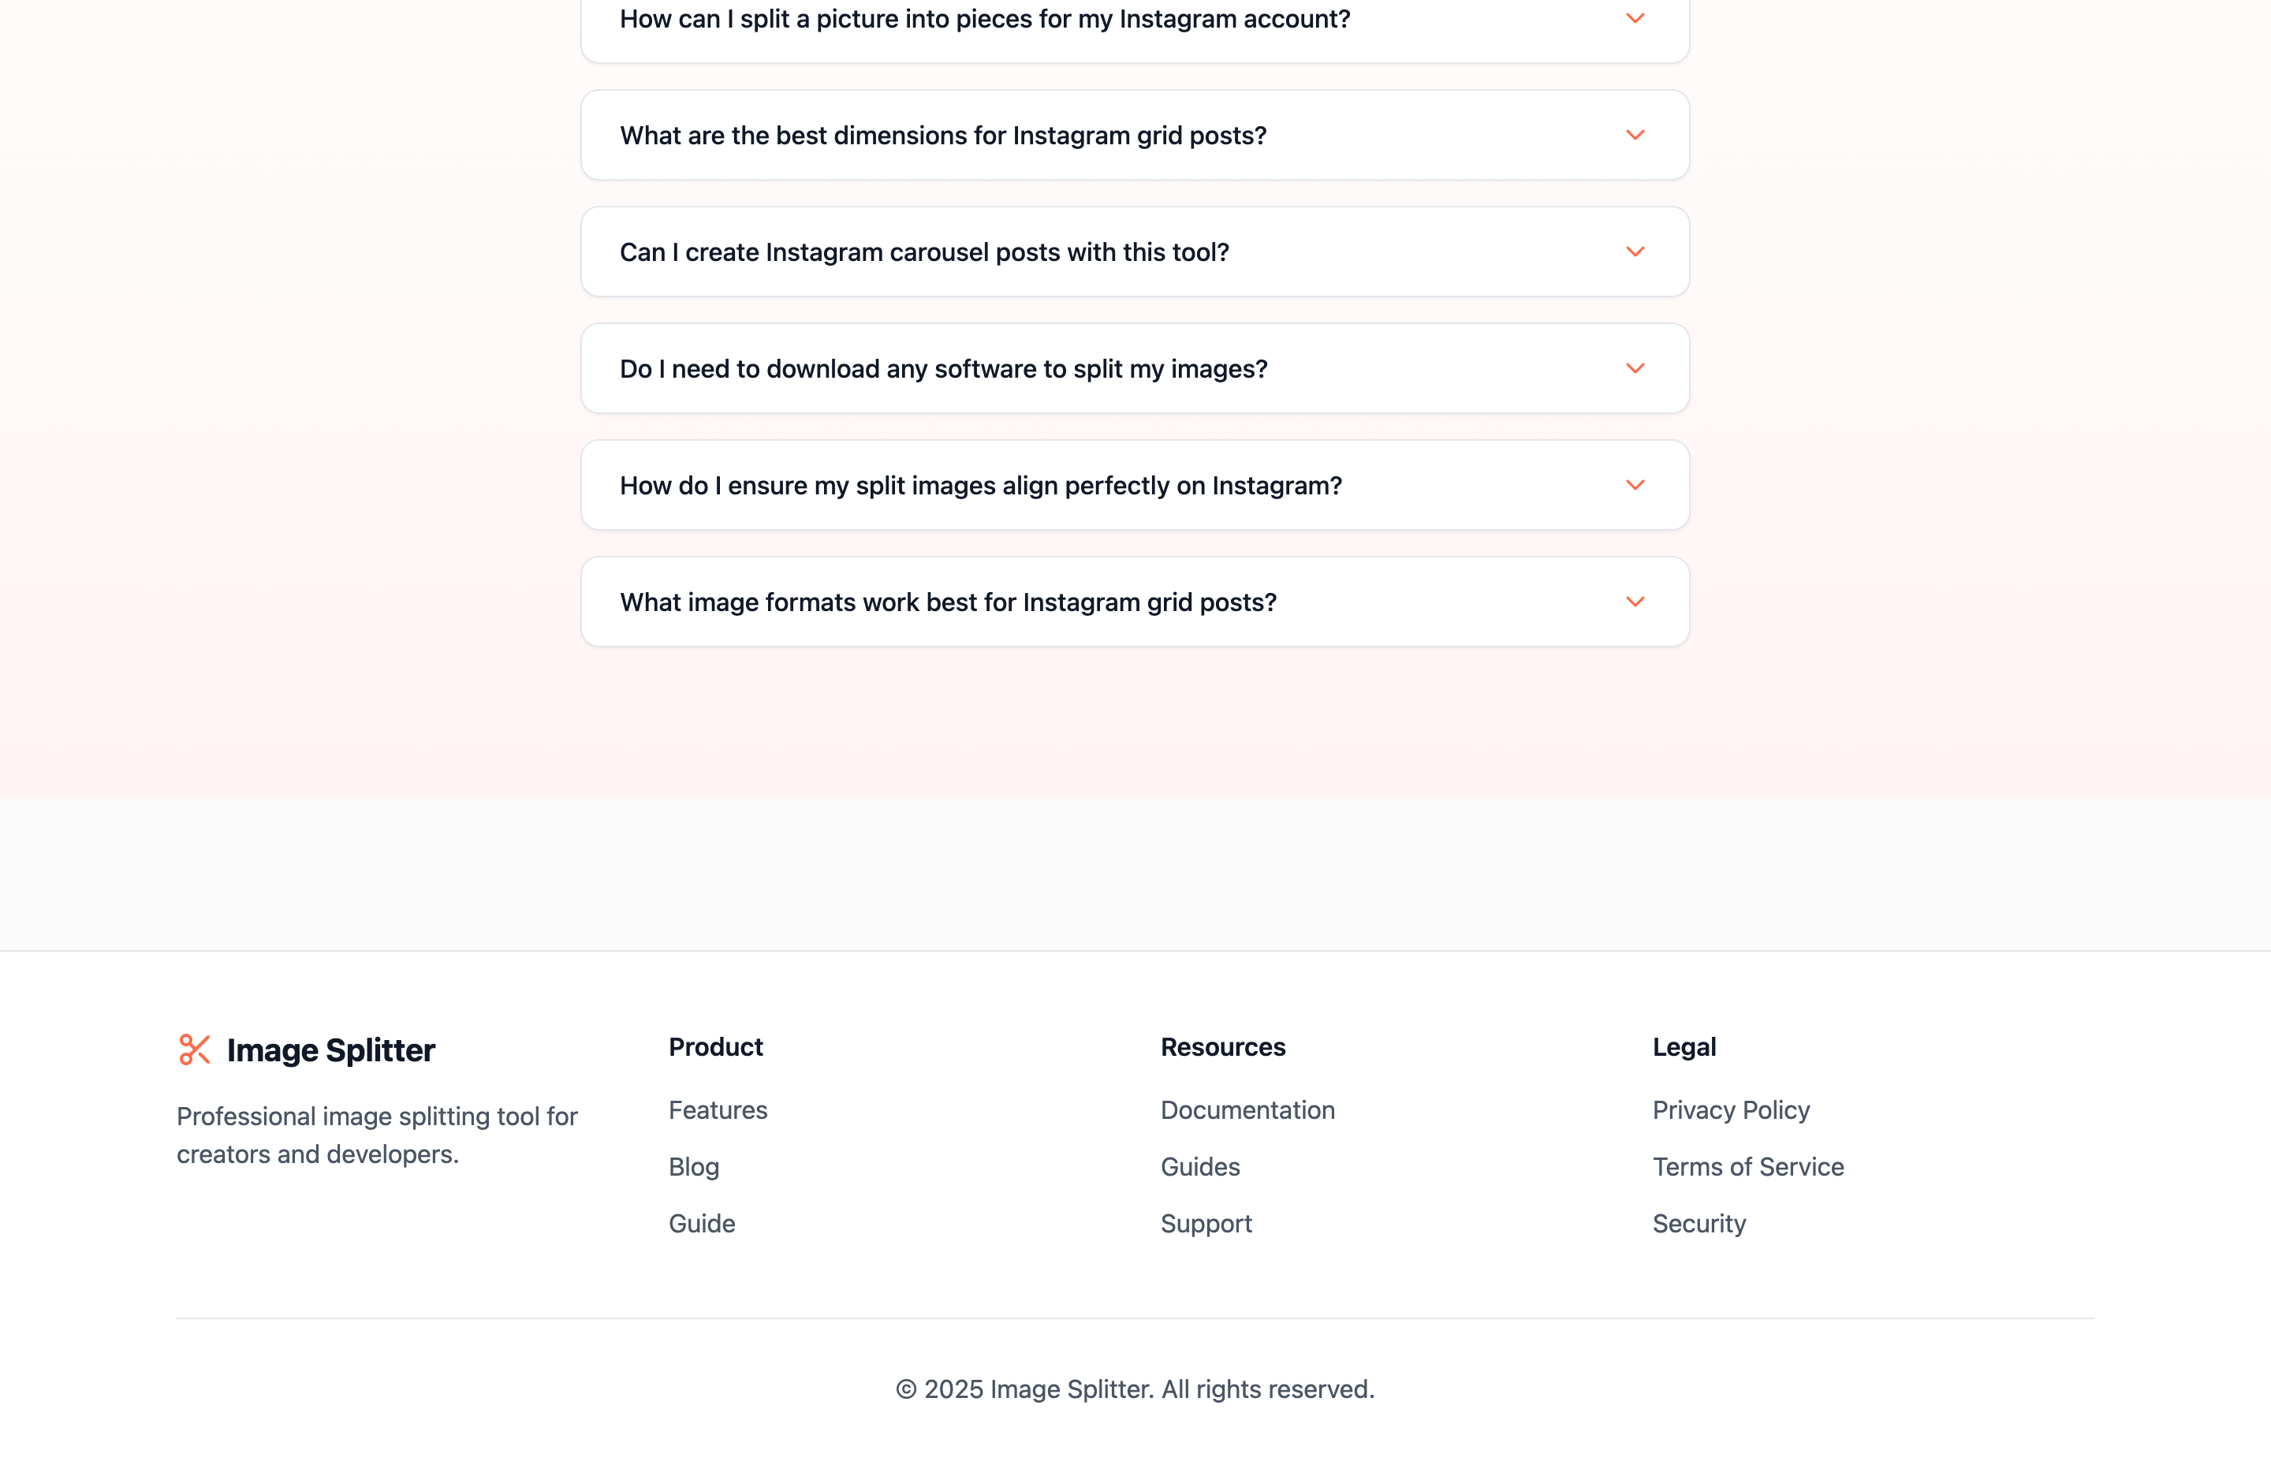Open Documentation under Resources

[x=1247, y=1109]
